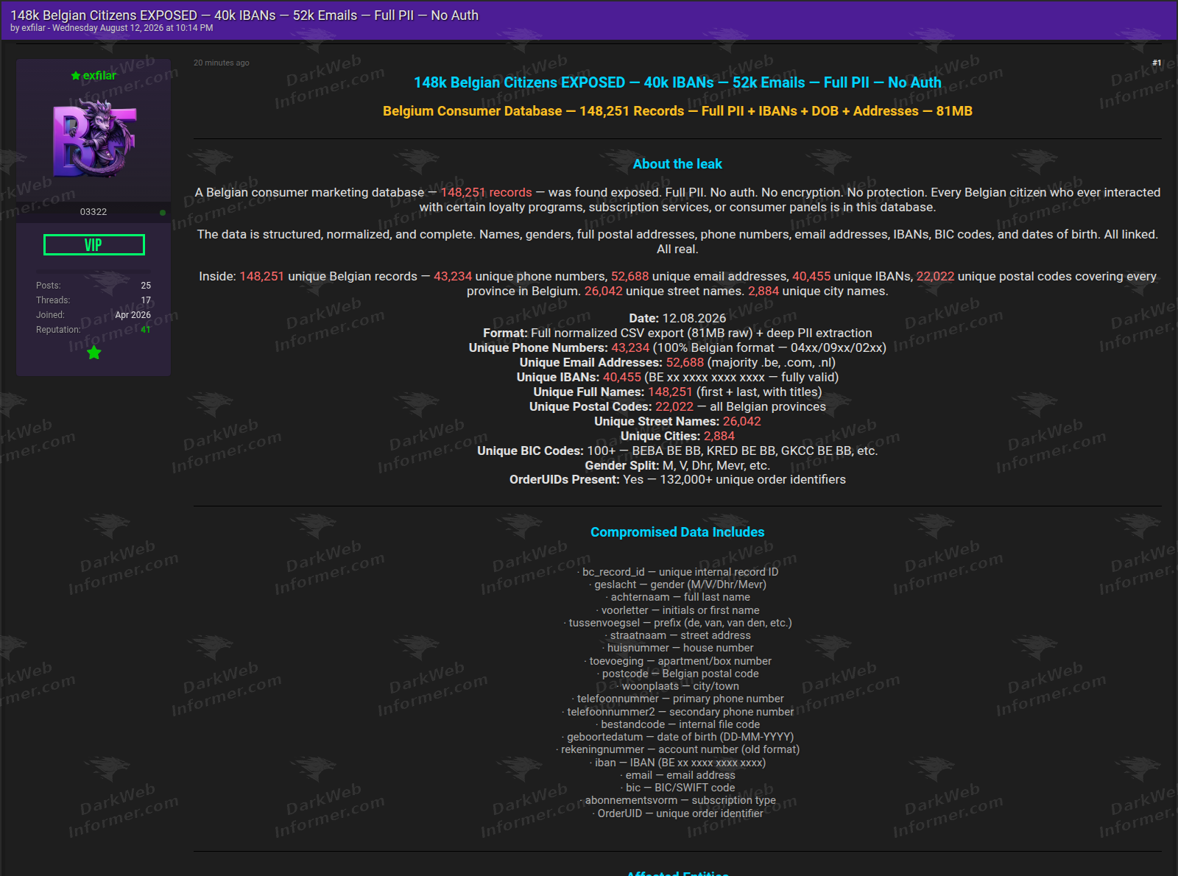Screen dimensions: 1178x876
Task: Click the 'abonnementsvorm — subscription type' row
Action: coord(677,800)
